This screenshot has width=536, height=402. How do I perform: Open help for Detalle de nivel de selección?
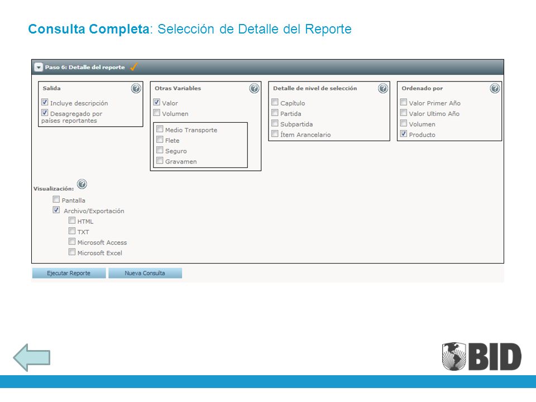point(383,89)
